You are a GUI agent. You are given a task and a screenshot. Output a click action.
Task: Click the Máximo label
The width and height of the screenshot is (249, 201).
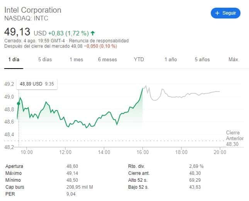click(x=14, y=173)
